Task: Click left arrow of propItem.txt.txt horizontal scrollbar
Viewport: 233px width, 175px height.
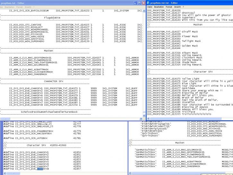Action: coord(149,118)
